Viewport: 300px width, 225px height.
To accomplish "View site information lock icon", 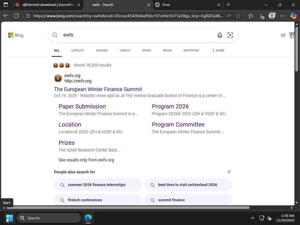I will pos(28,16).
